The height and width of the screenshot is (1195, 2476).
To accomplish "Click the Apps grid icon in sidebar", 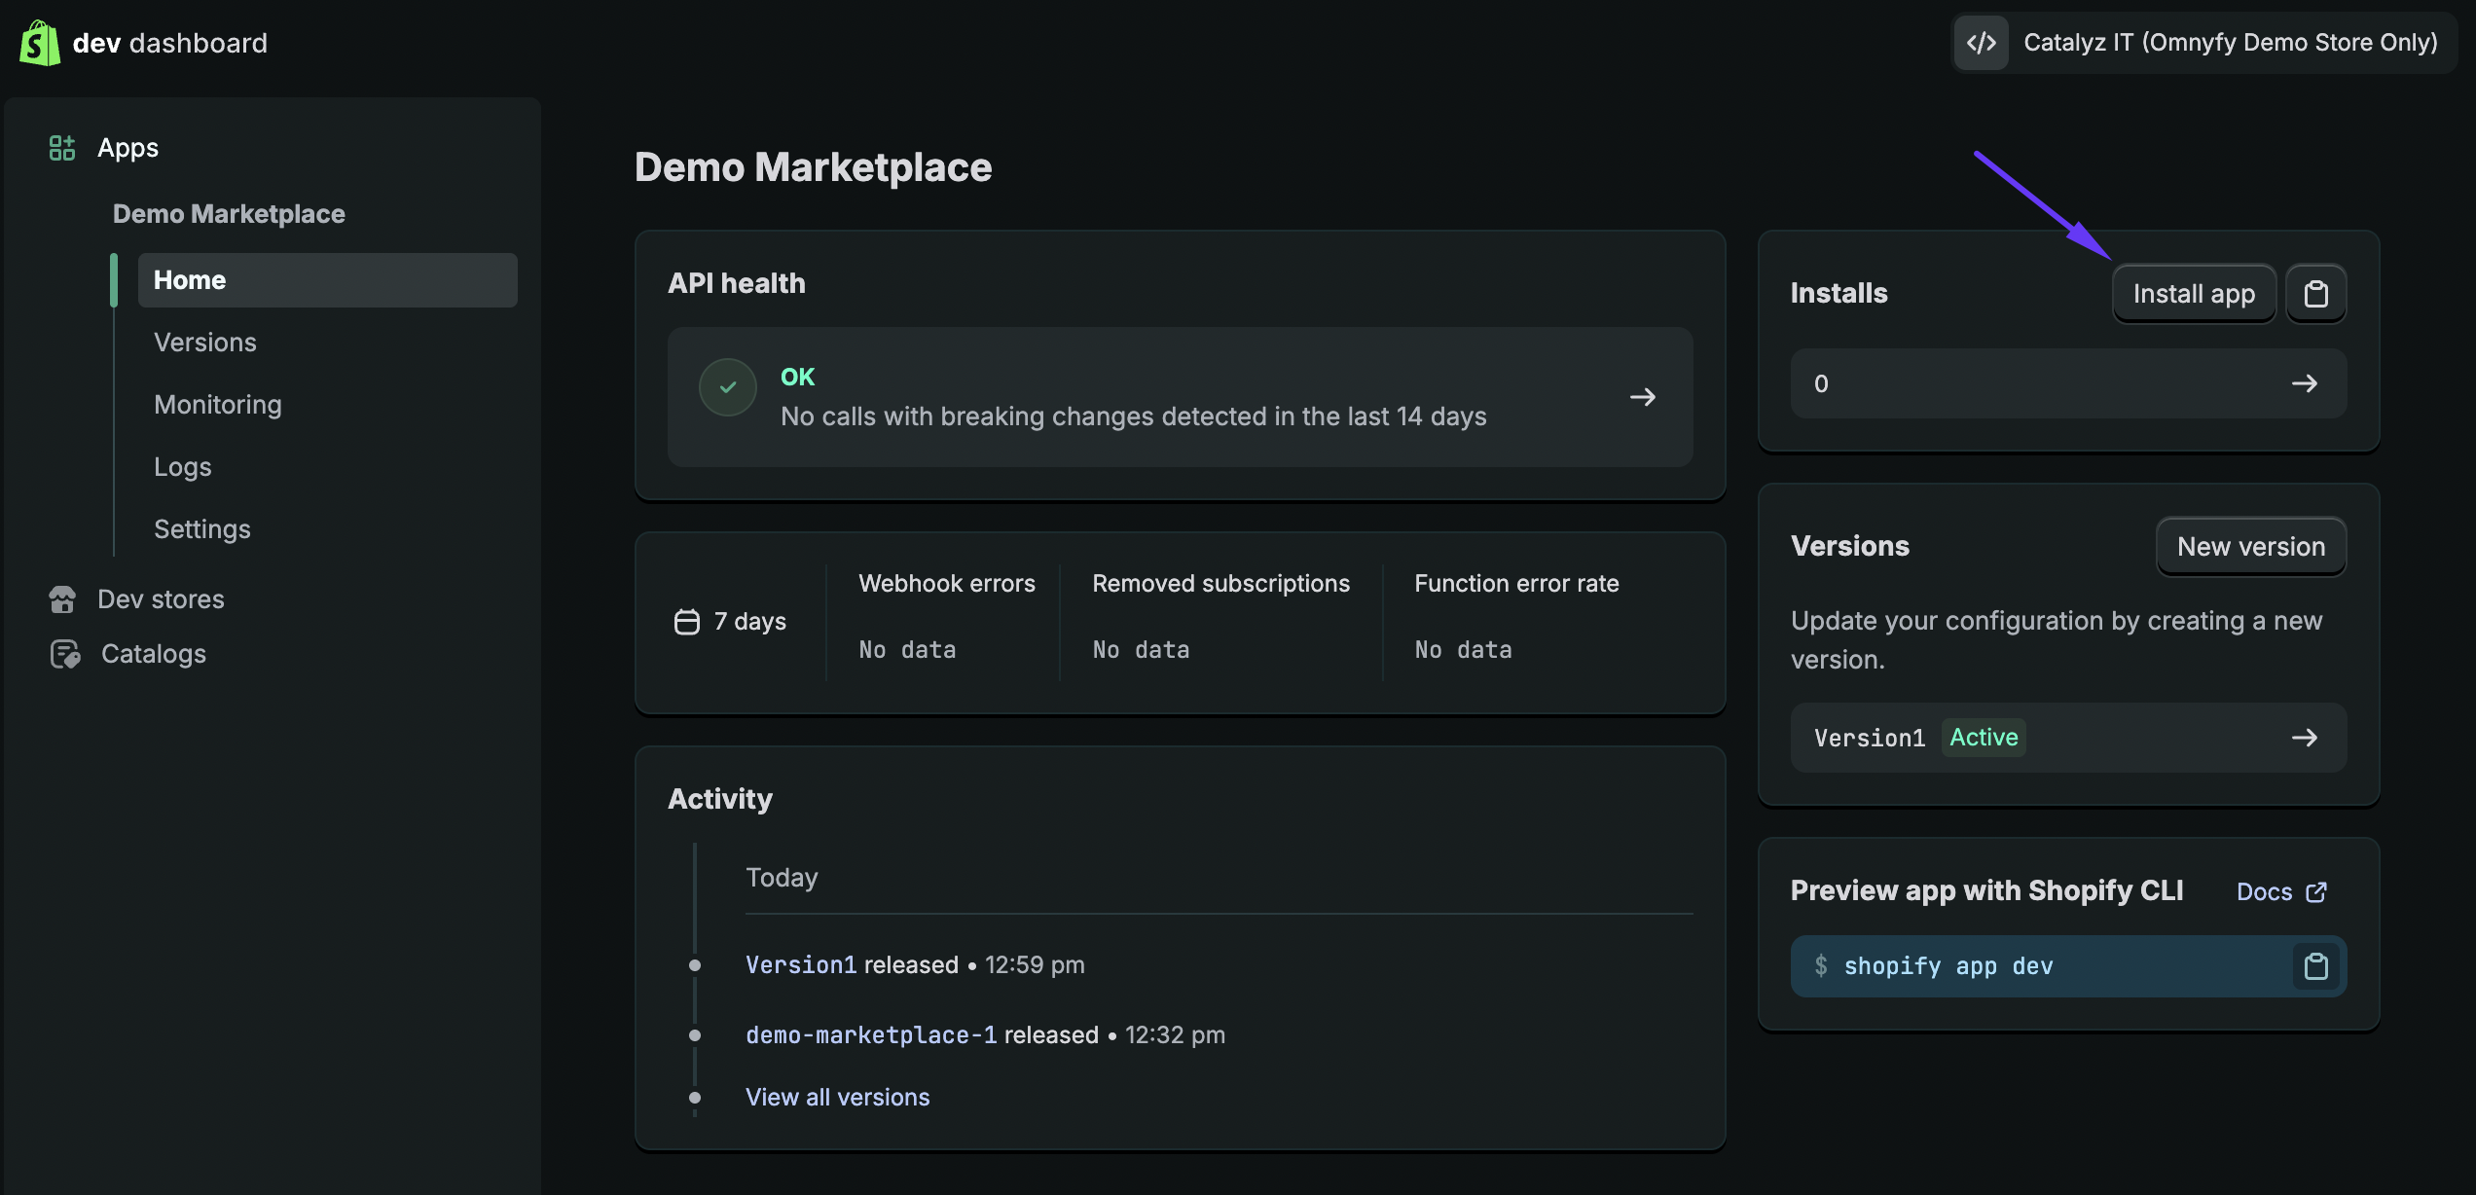I will tap(62, 148).
